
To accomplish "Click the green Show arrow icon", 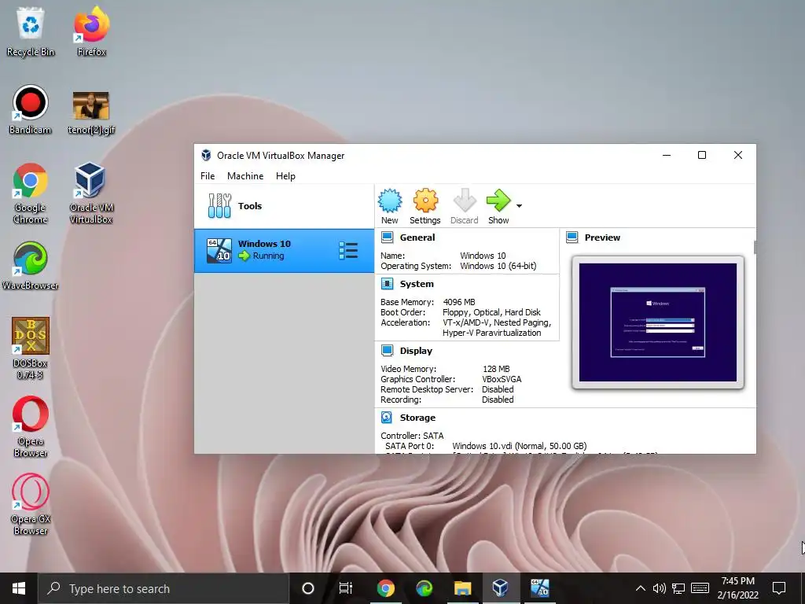I will click(498, 201).
